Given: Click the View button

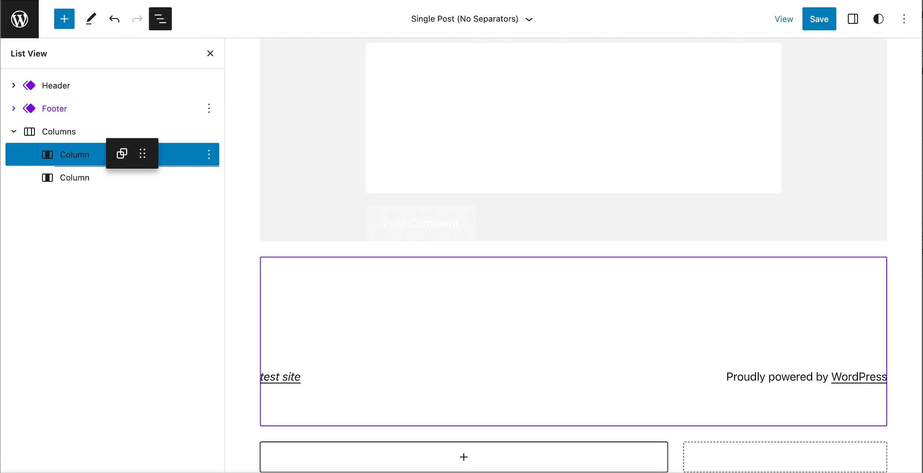Looking at the screenshot, I should click(x=784, y=19).
